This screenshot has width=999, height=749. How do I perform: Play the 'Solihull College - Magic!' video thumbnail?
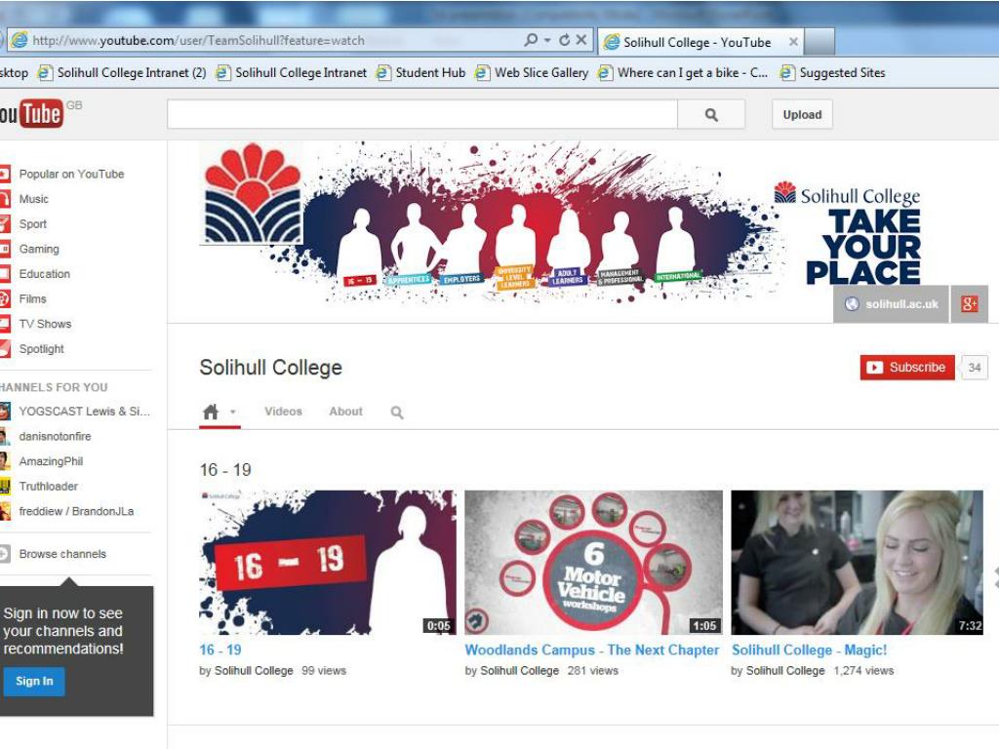point(857,563)
